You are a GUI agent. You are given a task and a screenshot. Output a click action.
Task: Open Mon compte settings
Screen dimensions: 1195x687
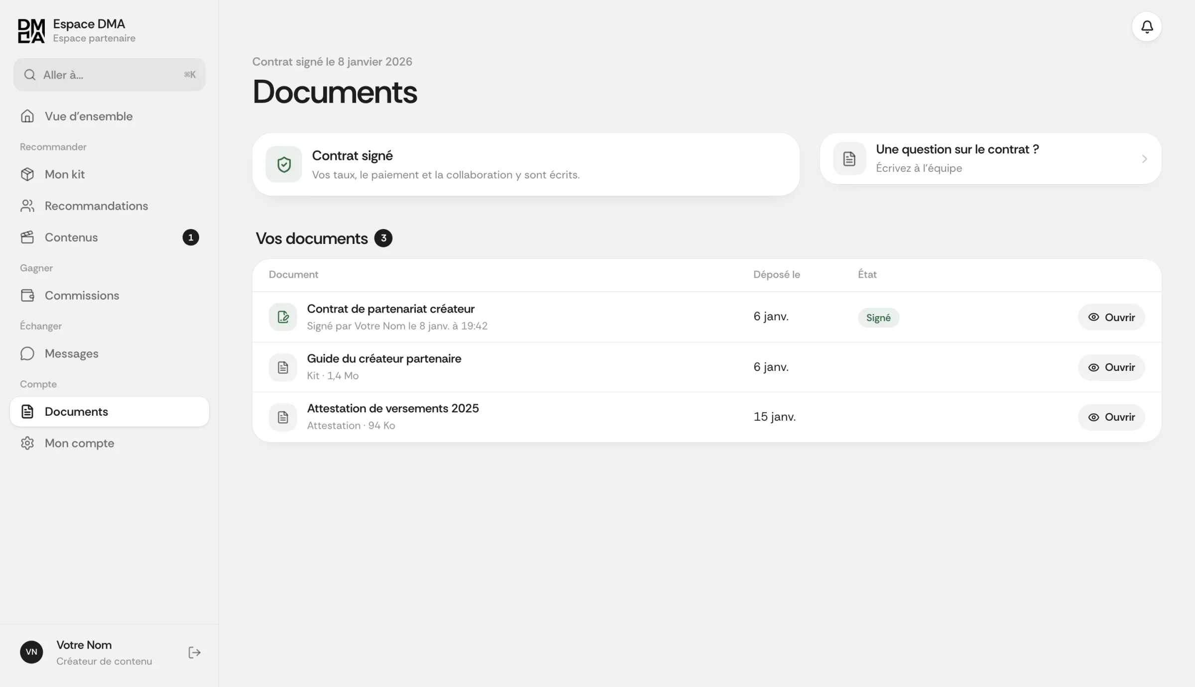pos(110,443)
